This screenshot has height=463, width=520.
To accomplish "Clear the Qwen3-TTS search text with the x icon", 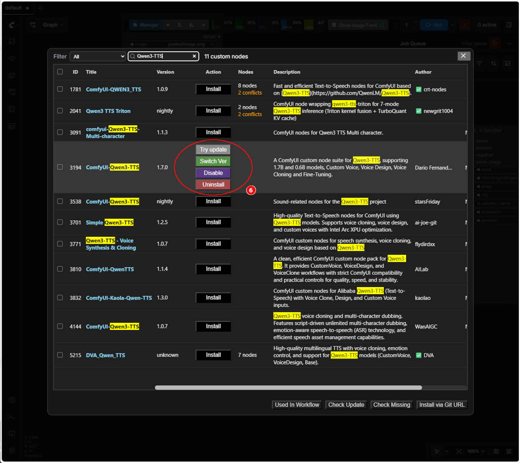I will 194,57.
